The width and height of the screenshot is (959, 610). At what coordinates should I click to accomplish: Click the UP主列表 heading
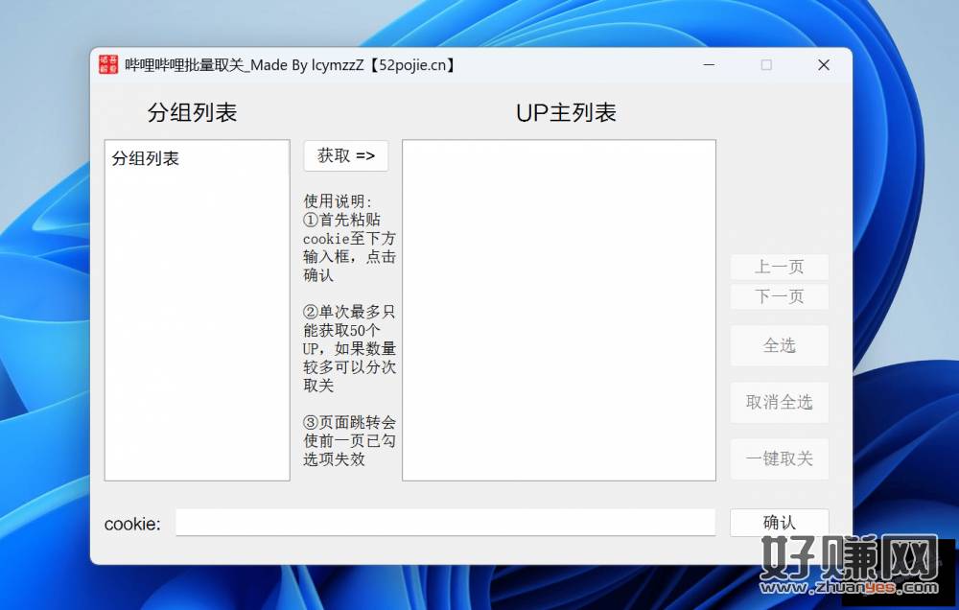point(566,112)
